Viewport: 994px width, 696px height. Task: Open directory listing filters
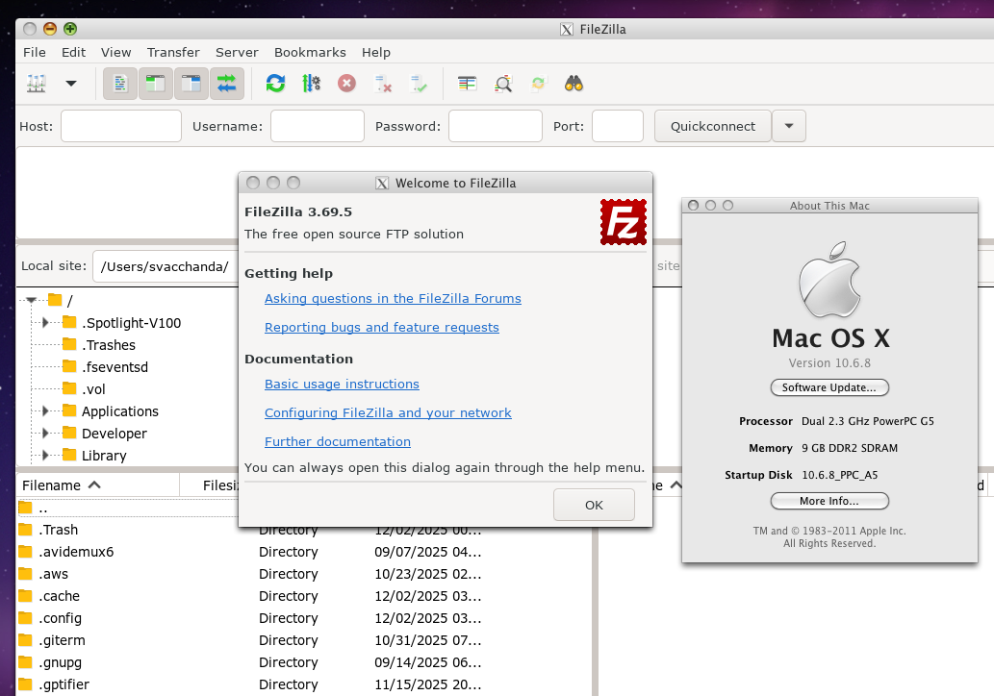pos(467,84)
